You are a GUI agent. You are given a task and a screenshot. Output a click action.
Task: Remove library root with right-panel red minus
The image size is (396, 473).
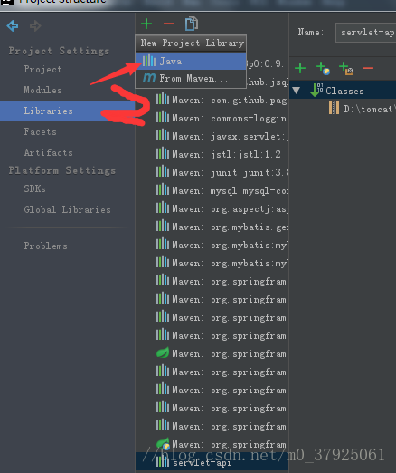click(368, 68)
